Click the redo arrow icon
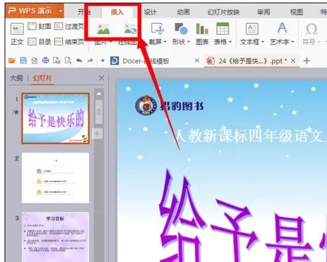The width and height of the screenshot is (327, 262). coord(91,61)
